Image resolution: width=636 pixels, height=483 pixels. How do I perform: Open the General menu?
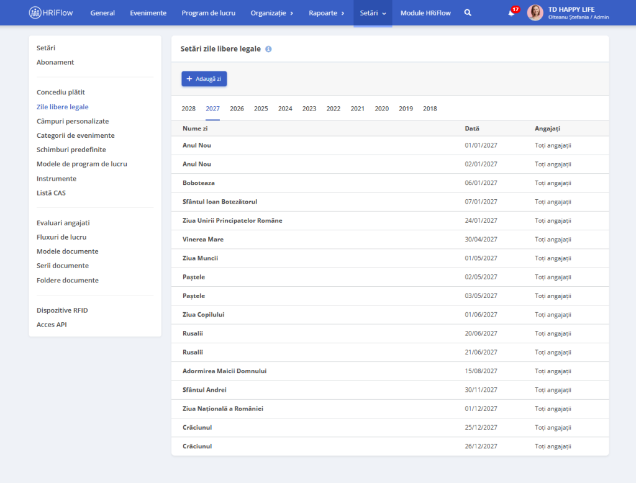coord(102,13)
